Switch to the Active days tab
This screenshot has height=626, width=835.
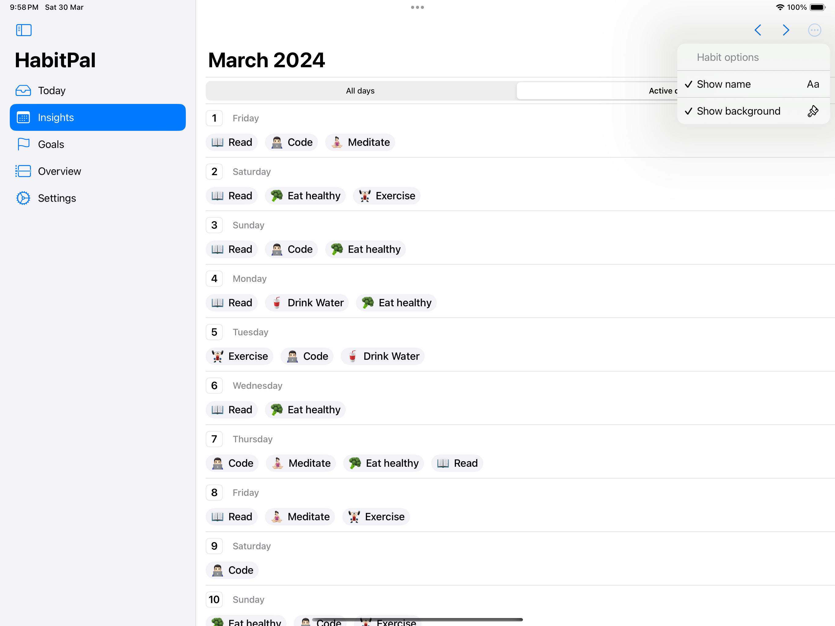point(597,91)
